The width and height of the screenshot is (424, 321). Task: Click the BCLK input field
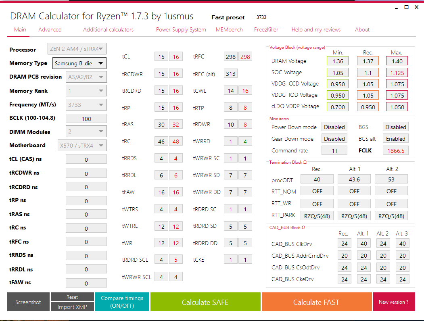click(x=86, y=119)
